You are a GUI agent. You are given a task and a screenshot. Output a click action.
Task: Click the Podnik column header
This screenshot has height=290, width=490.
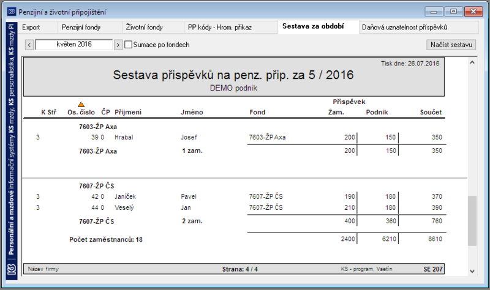377,113
